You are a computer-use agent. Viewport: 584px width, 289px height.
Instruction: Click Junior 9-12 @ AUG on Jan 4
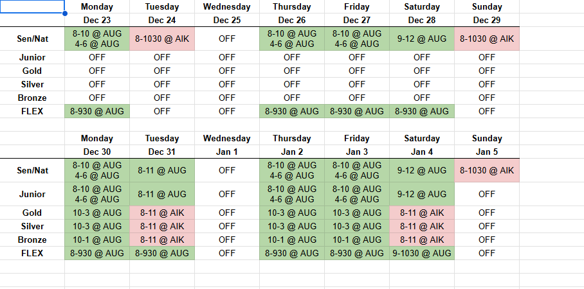tap(422, 194)
